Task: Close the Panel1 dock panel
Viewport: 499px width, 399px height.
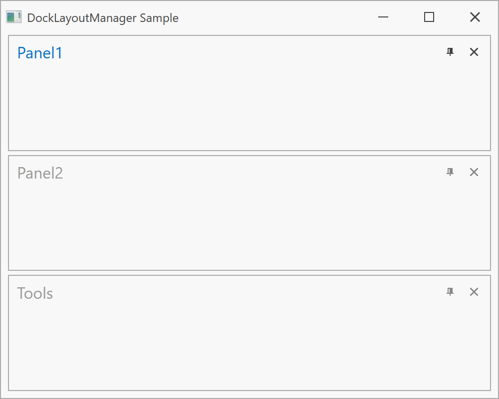Action: click(474, 52)
